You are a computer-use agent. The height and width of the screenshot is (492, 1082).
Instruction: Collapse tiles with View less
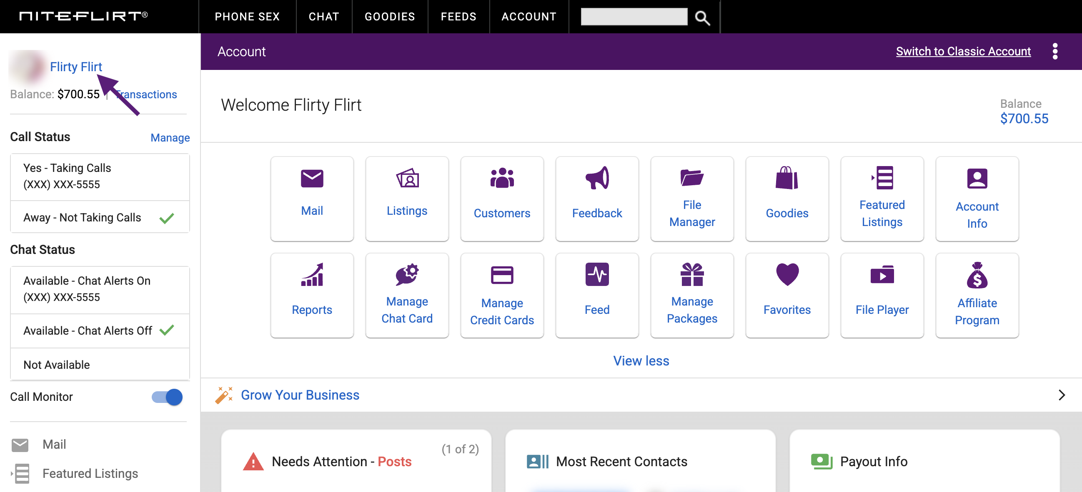point(641,361)
